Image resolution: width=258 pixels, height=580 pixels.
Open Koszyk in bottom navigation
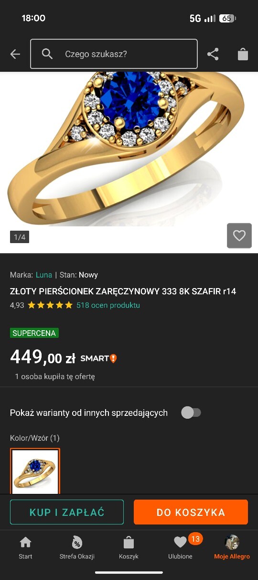[129, 548]
